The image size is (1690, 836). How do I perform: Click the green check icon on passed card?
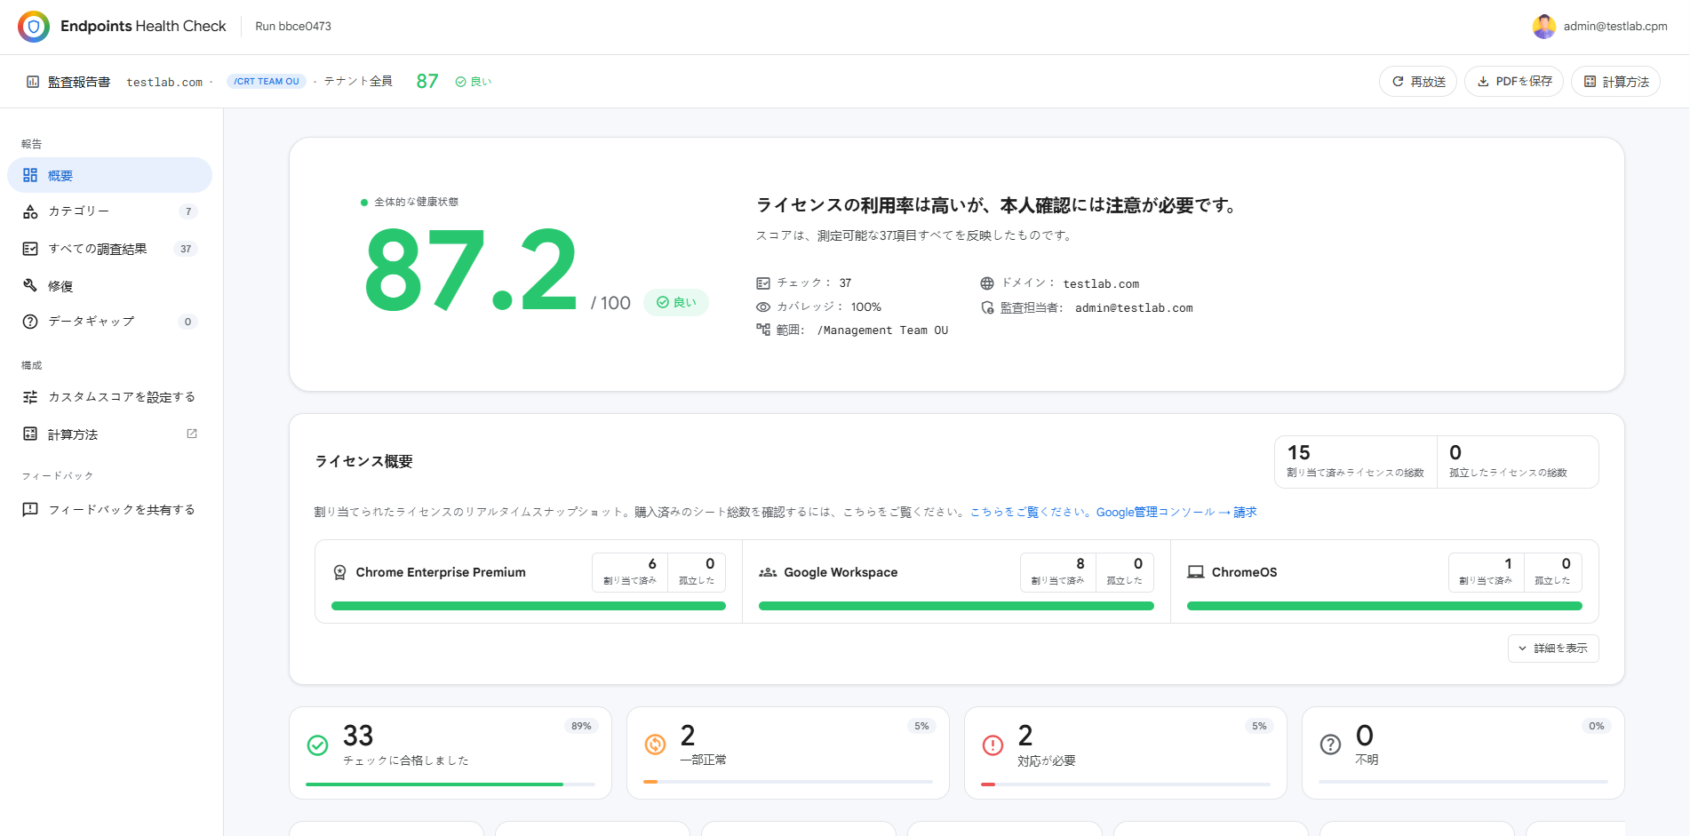(317, 745)
